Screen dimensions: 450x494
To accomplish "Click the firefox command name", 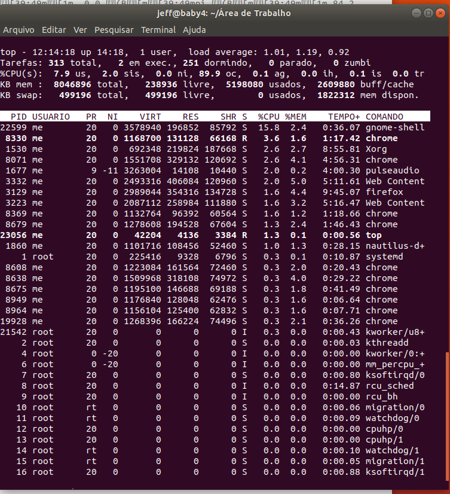I will (x=384, y=192).
